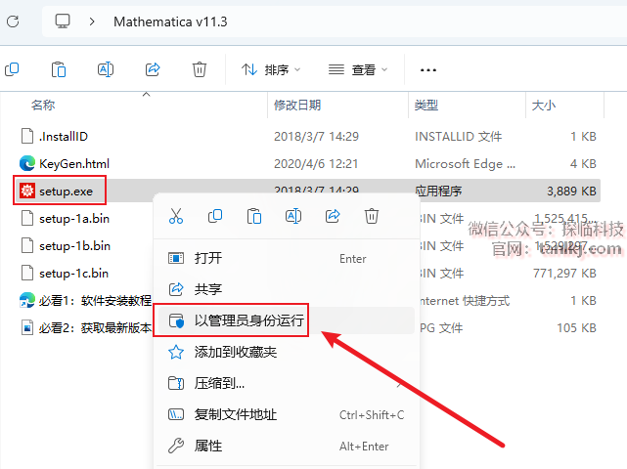Image resolution: width=627 pixels, height=469 pixels.
Task: Select the 必看2：获取最新版本 image file
Action: [95, 328]
